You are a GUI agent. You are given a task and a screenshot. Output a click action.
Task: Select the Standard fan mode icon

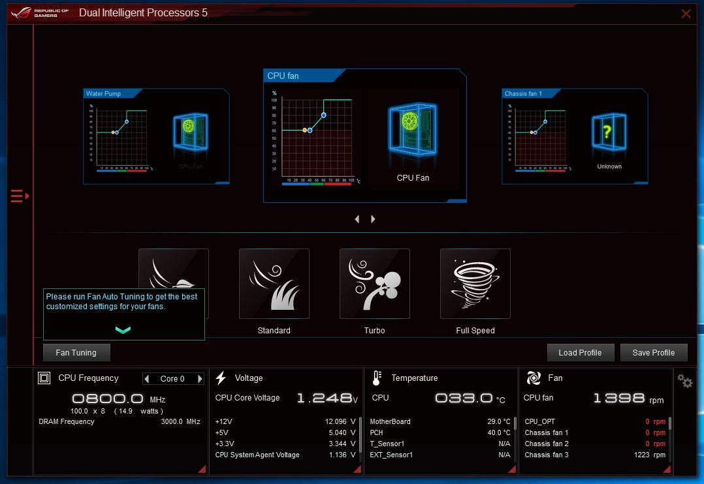tap(274, 284)
